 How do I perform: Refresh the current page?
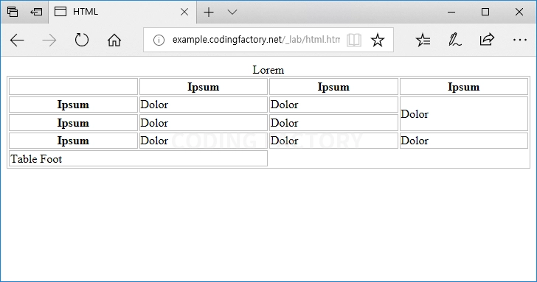pyautogui.click(x=81, y=40)
